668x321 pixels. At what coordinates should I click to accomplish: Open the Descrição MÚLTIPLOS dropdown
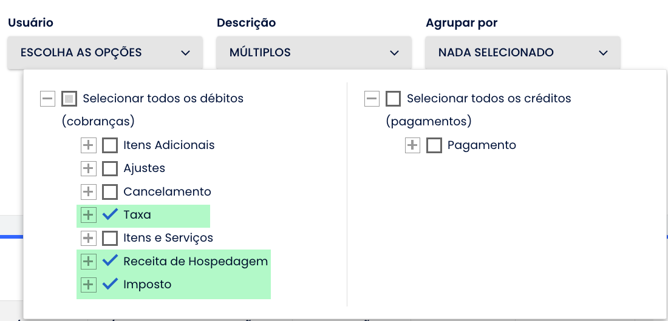click(314, 53)
